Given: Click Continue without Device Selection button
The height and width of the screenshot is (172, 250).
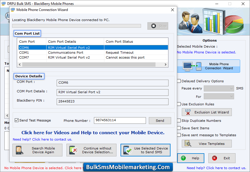Looking at the screenshot, I should click(92, 150).
